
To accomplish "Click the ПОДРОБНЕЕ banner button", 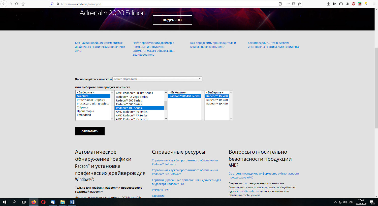I will click(172, 20).
